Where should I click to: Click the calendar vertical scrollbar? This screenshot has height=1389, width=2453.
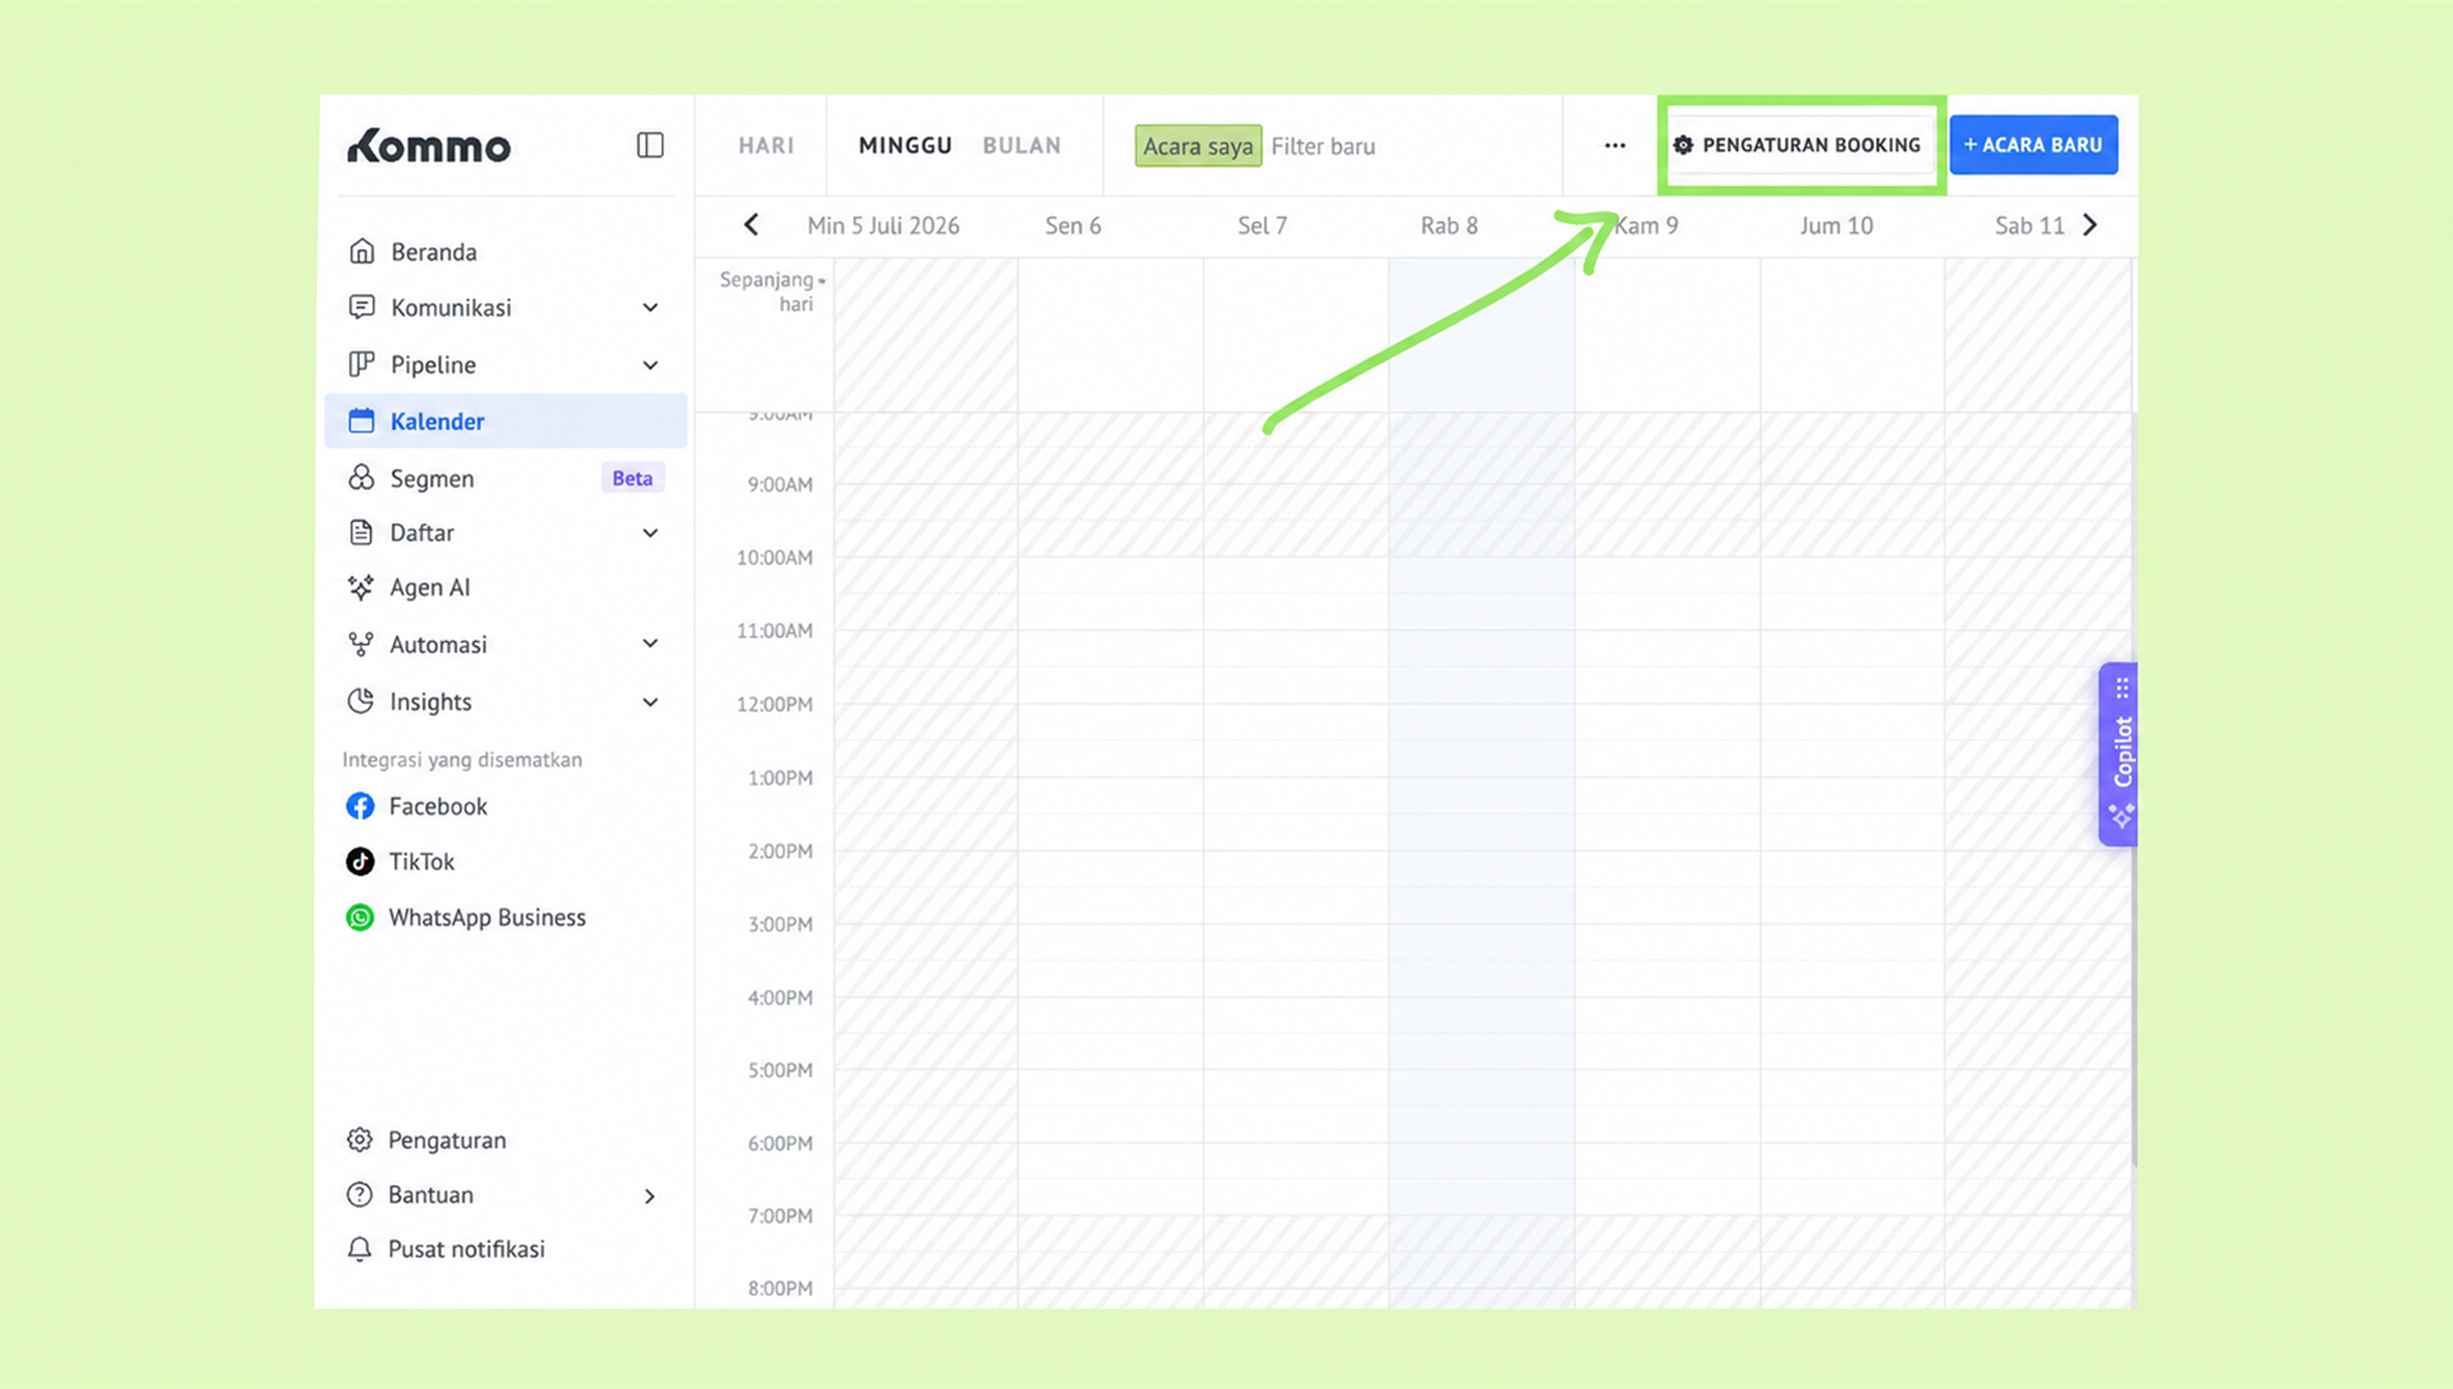coord(2135,789)
